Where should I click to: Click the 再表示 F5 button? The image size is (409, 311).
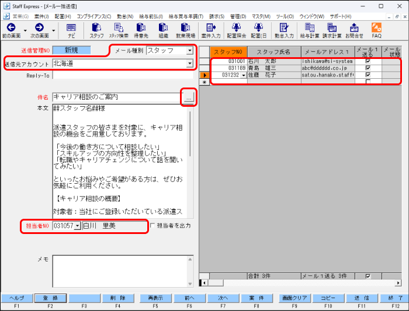tap(155, 298)
